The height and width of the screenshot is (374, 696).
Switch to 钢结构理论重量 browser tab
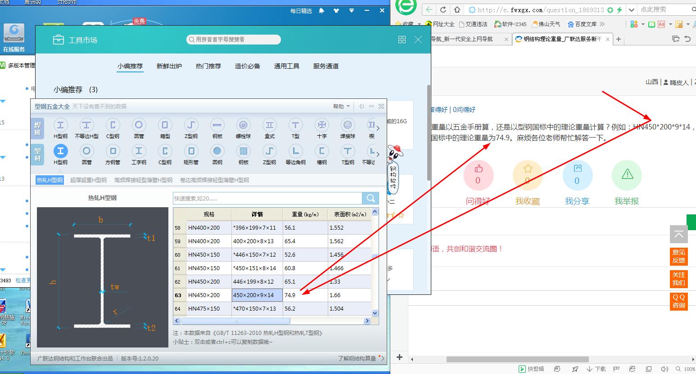pyautogui.click(x=562, y=39)
